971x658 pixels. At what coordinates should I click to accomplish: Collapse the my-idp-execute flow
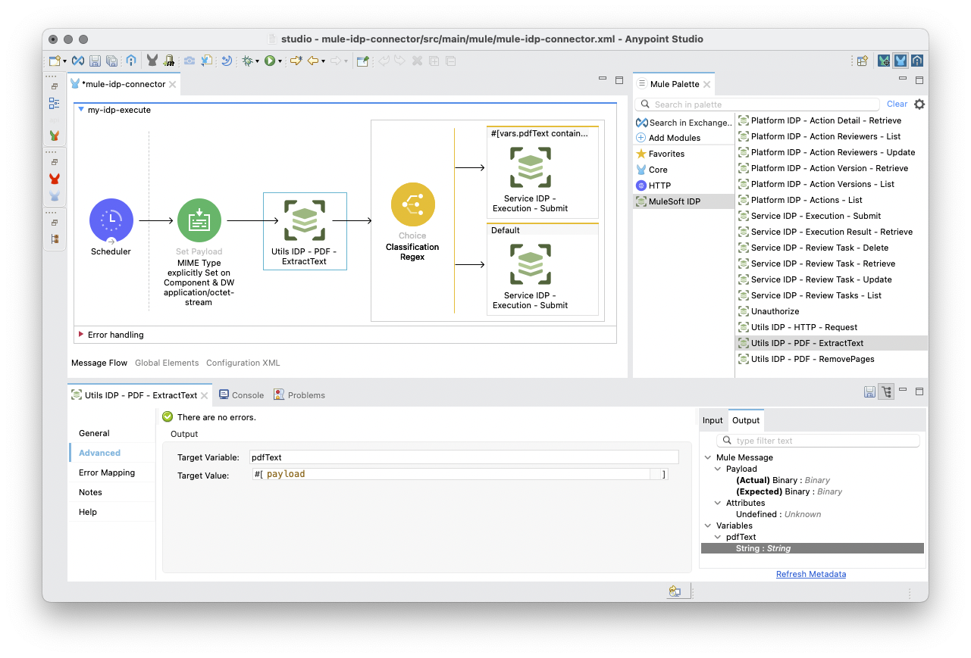coord(81,110)
